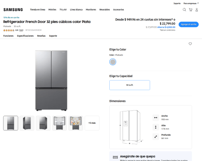Click the main refrigerator product image
The width and height of the screenshot is (202, 161).
(x=51, y=80)
